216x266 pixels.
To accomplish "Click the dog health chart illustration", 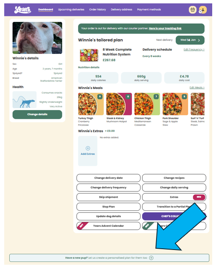I will pos(24,100).
